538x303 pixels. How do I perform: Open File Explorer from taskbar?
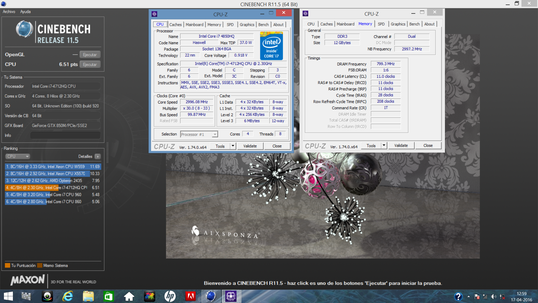(88, 296)
